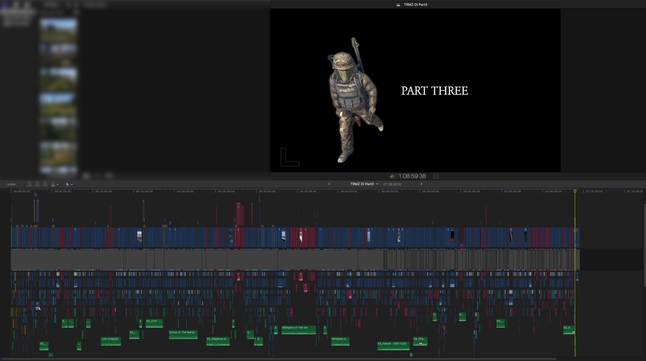Click the append clip edit icon

45,184
